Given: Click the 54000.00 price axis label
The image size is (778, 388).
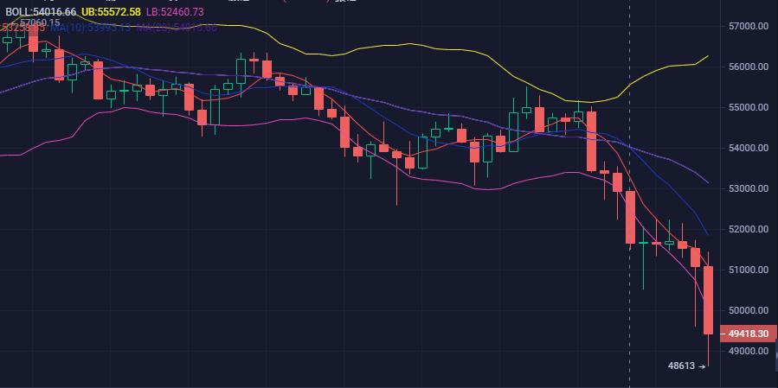Looking at the screenshot, I should (749, 148).
